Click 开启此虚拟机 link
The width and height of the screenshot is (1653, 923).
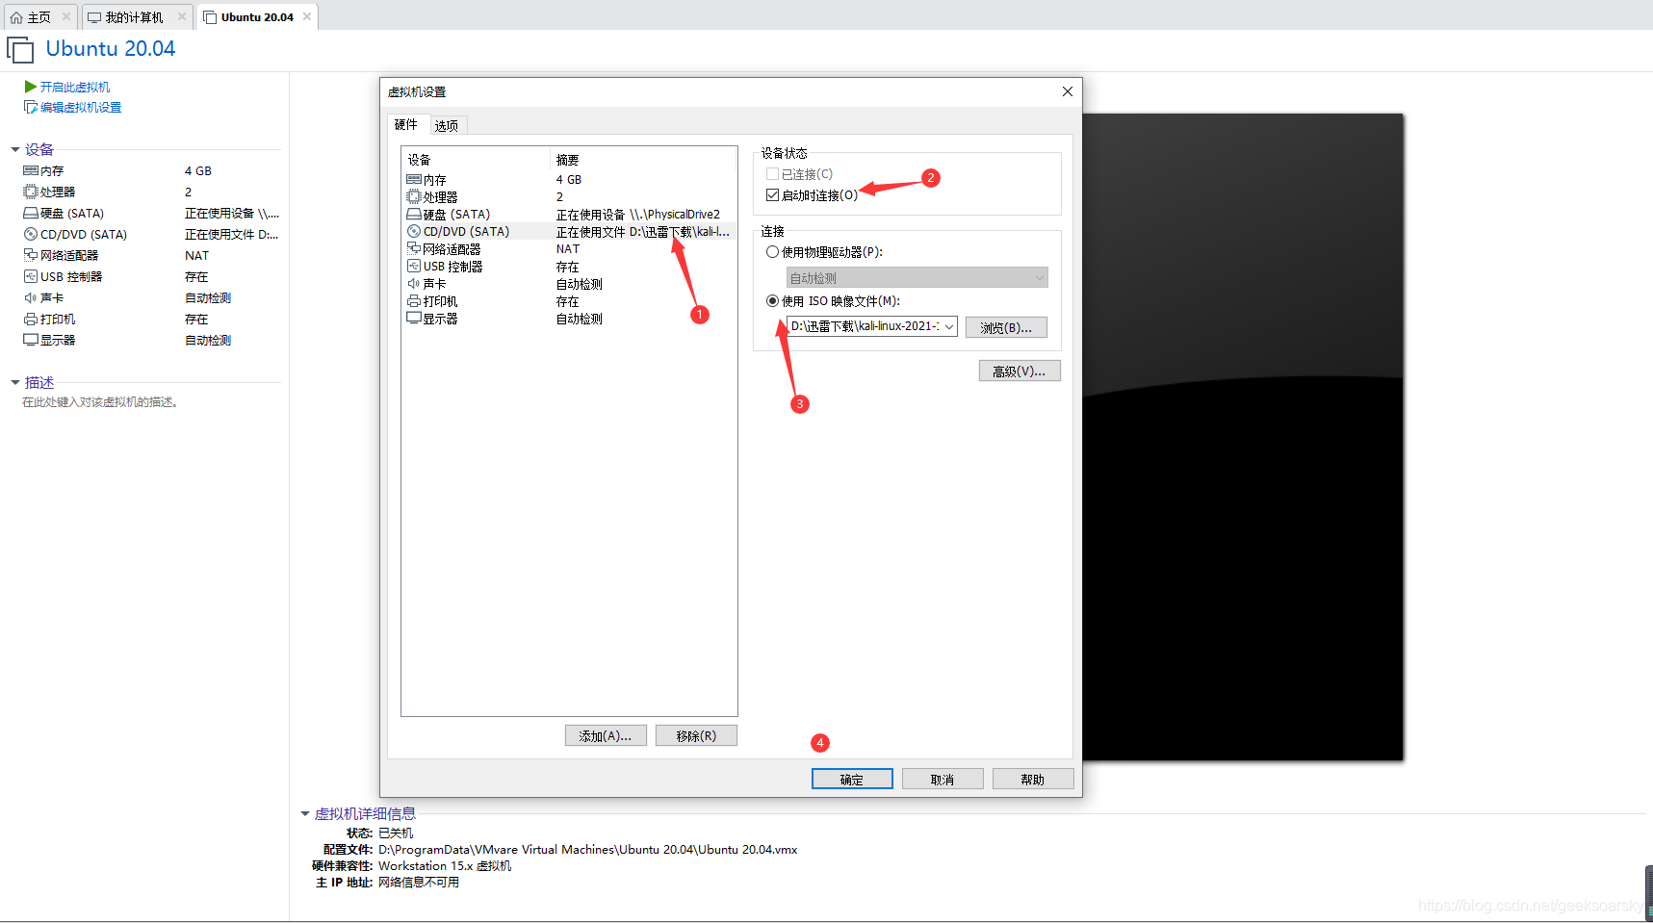point(75,87)
